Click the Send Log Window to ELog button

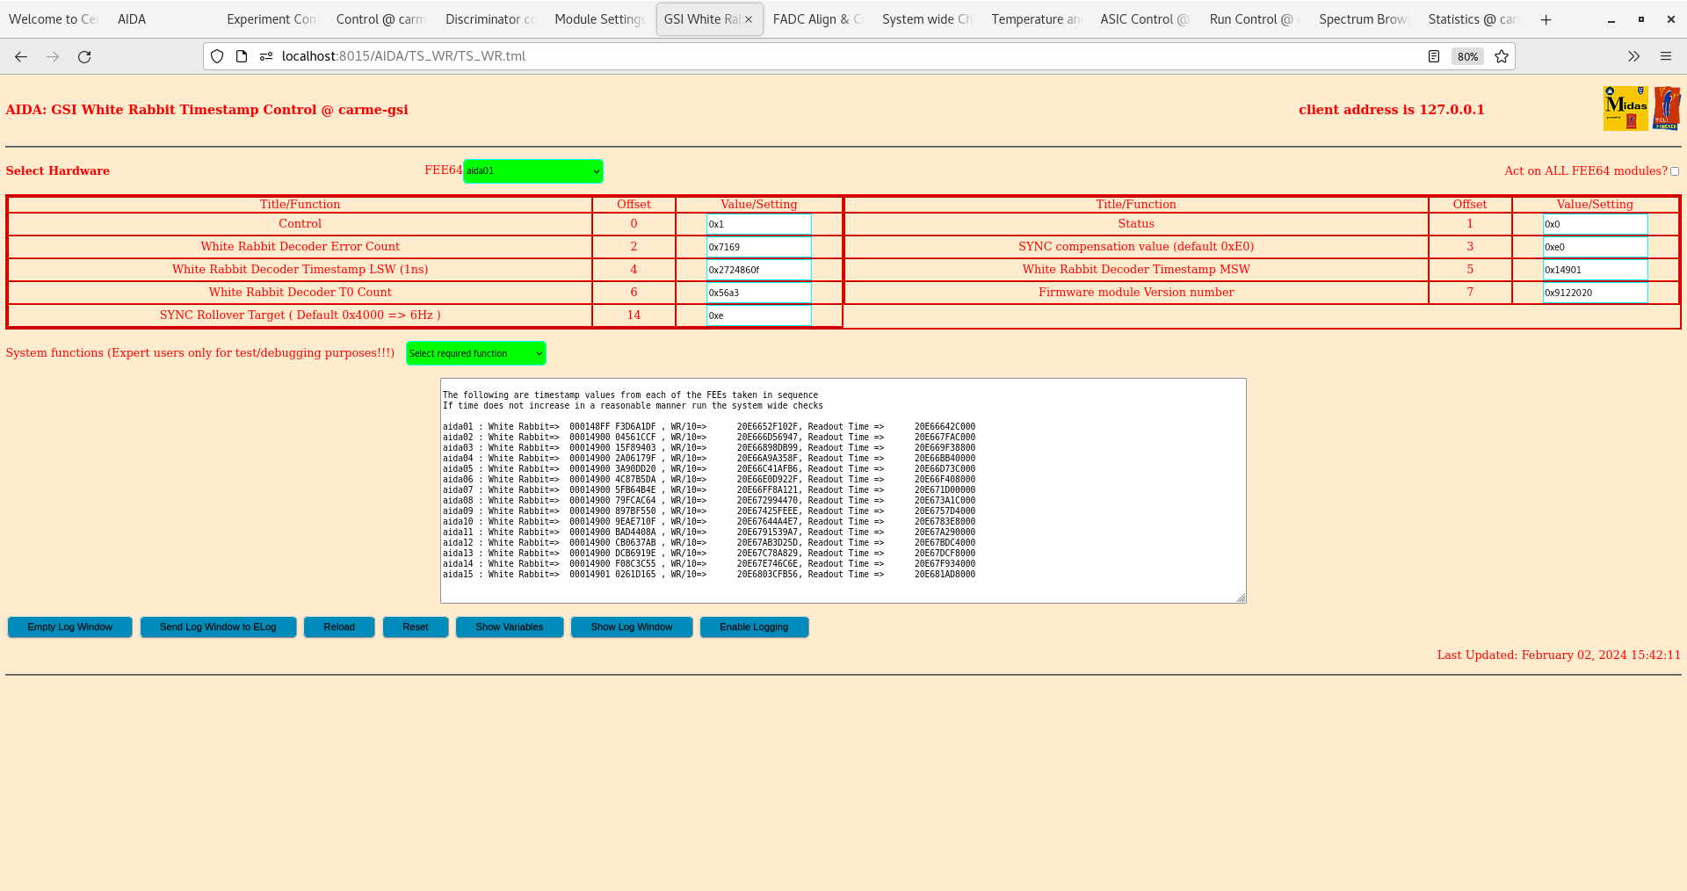pyautogui.click(x=218, y=627)
